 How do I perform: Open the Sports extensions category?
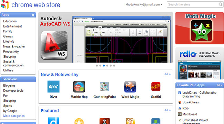pyautogui.click(x=8, y=106)
